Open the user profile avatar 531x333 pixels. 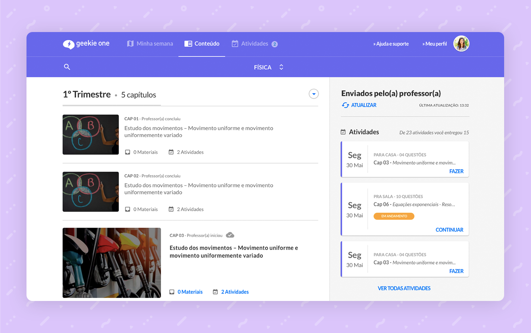point(461,44)
